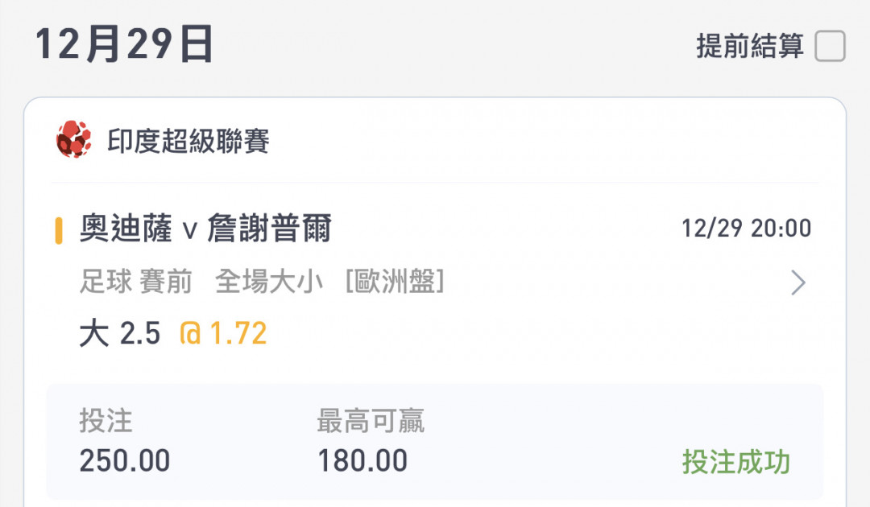Screen dimensions: 870x507
Task: Click the 12/29 20:00 match time
Action: click(x=746, y=229)
